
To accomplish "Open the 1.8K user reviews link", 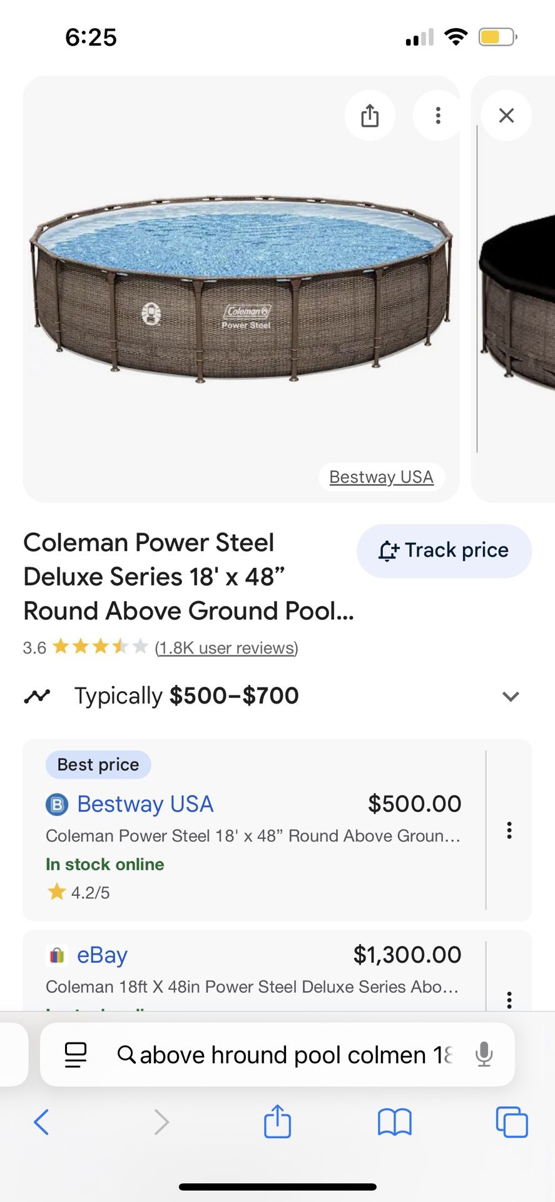I will point(227,648).
